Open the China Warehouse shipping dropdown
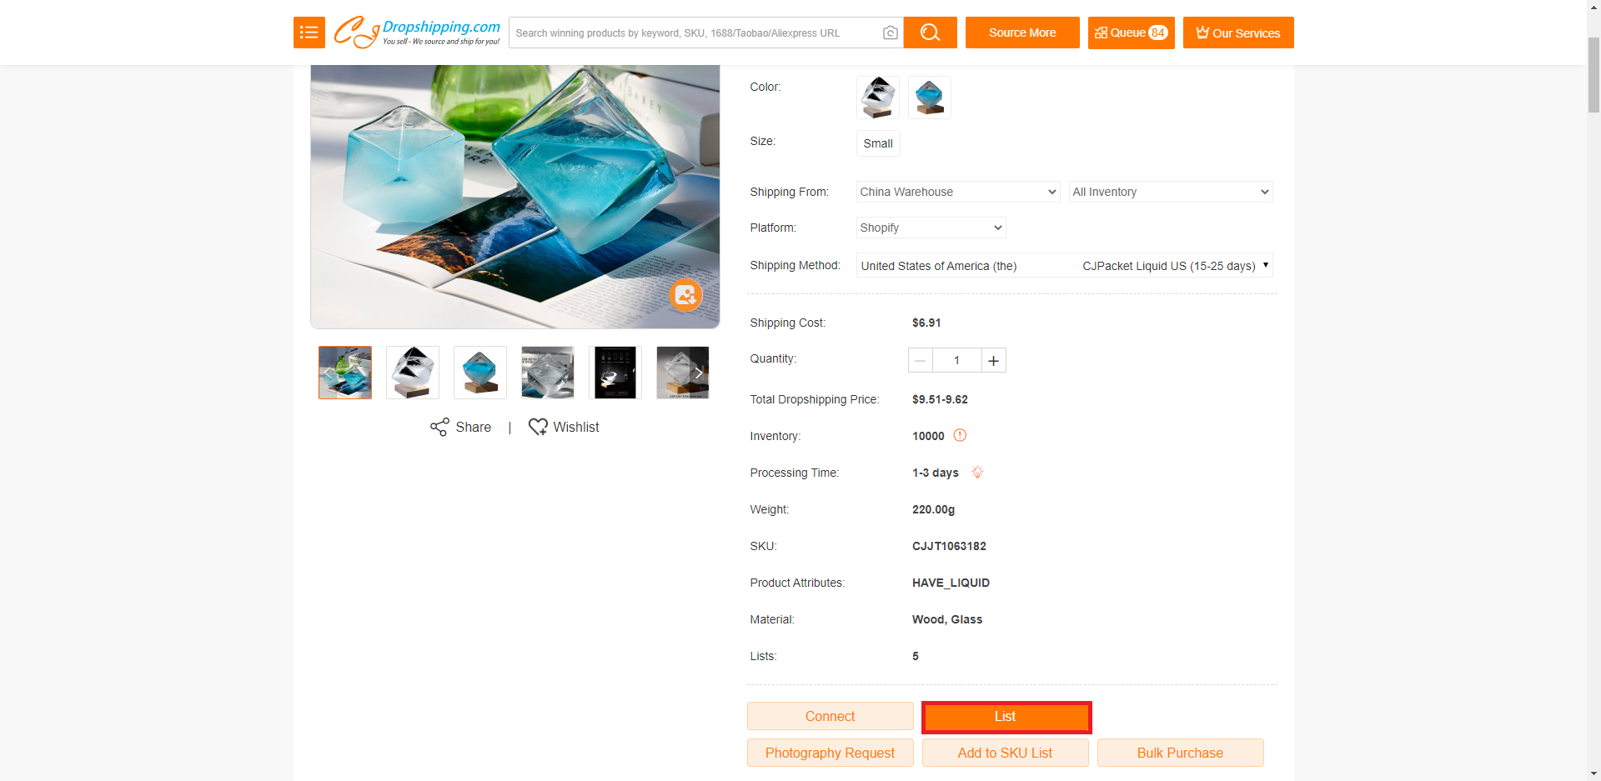Screen dimensions: 1601x781 (x=958, y=192)
